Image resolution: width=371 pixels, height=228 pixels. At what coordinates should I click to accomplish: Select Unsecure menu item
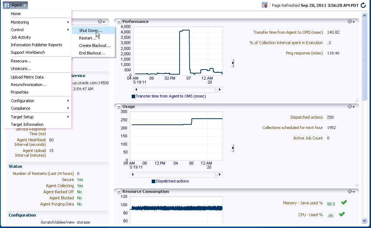coord(37,68)
